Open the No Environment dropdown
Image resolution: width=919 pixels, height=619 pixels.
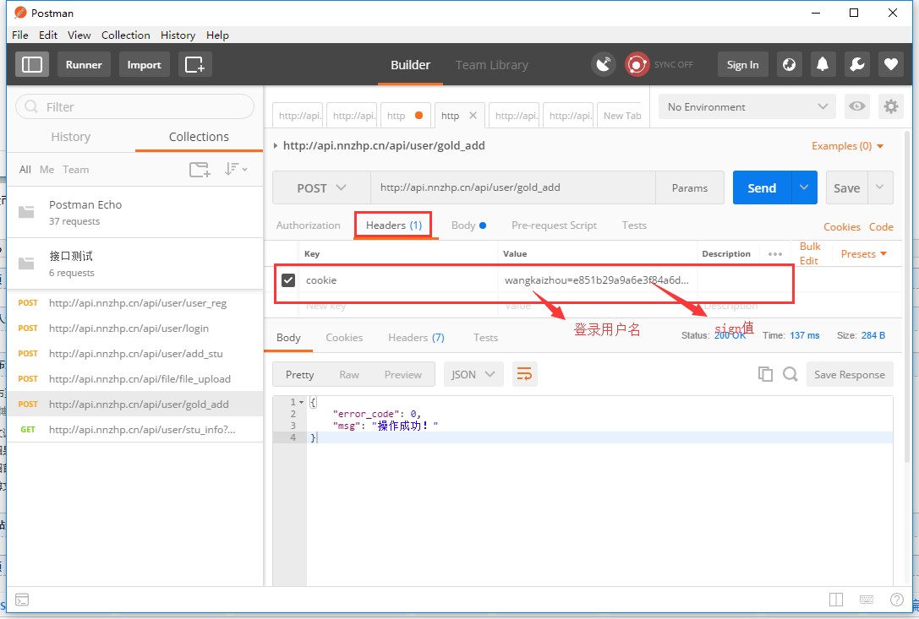click(747, 106)
